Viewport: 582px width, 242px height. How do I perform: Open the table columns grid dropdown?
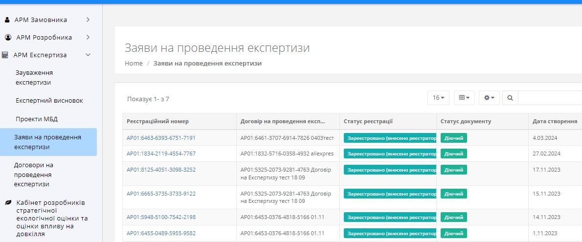pyautogui.click(x=464, y=98)
